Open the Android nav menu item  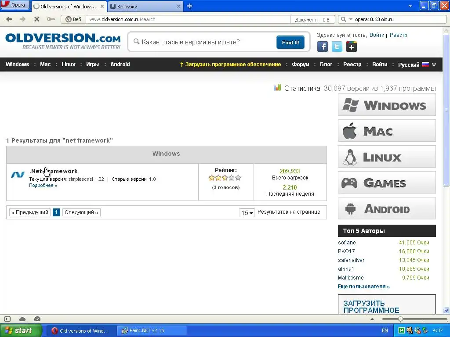120,65
